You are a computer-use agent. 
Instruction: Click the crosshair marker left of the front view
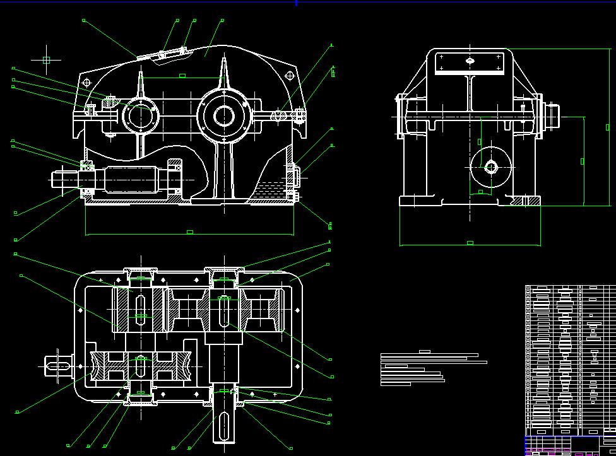tap(46, 60)
